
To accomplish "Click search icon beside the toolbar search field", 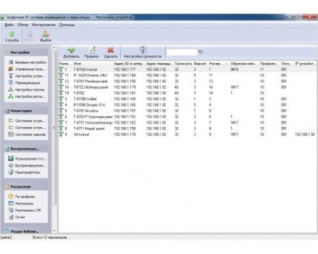I will click(201, 52).
